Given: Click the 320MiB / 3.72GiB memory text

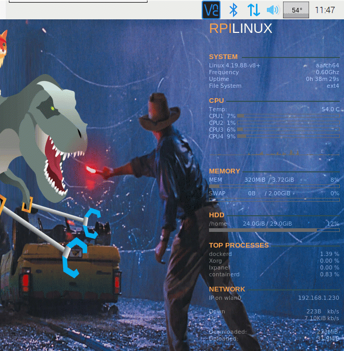Looking at the screenshot, I should pos(269,180).
